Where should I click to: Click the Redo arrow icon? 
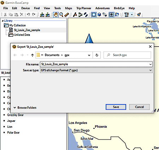[x=34, y=14]
